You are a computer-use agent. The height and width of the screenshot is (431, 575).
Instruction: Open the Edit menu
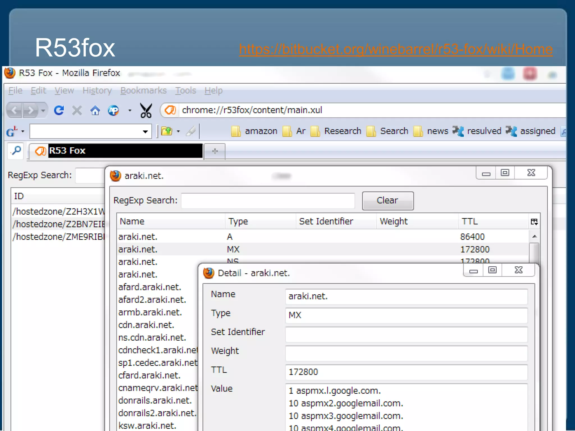[38, 91]
